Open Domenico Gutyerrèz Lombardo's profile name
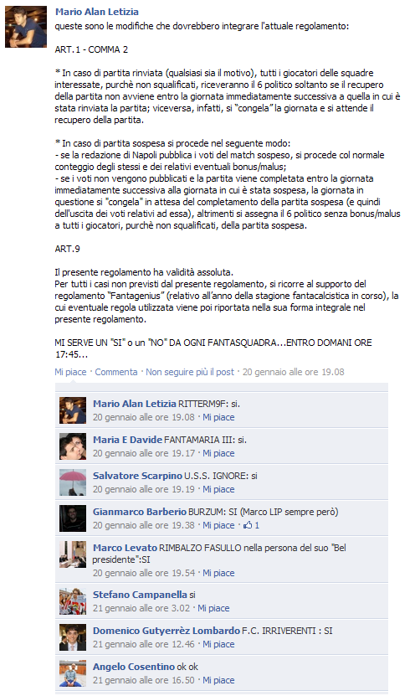Image resolution: width=415 pixels, height=696 pixels. click(167, 631)
